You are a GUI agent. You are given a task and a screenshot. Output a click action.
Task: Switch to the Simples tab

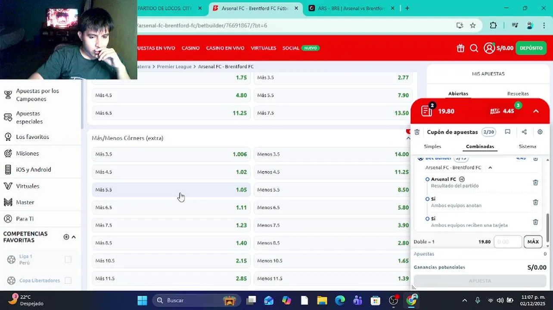(432, 146)
